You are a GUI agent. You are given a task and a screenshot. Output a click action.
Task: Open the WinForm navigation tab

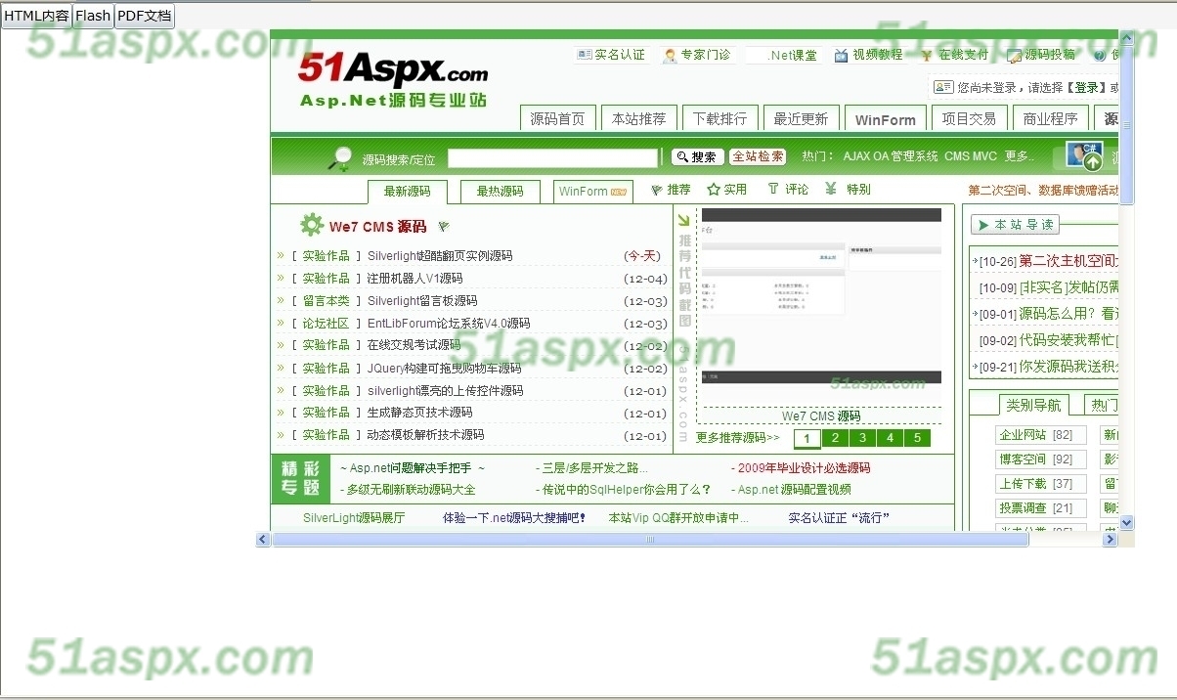point(885,118)
